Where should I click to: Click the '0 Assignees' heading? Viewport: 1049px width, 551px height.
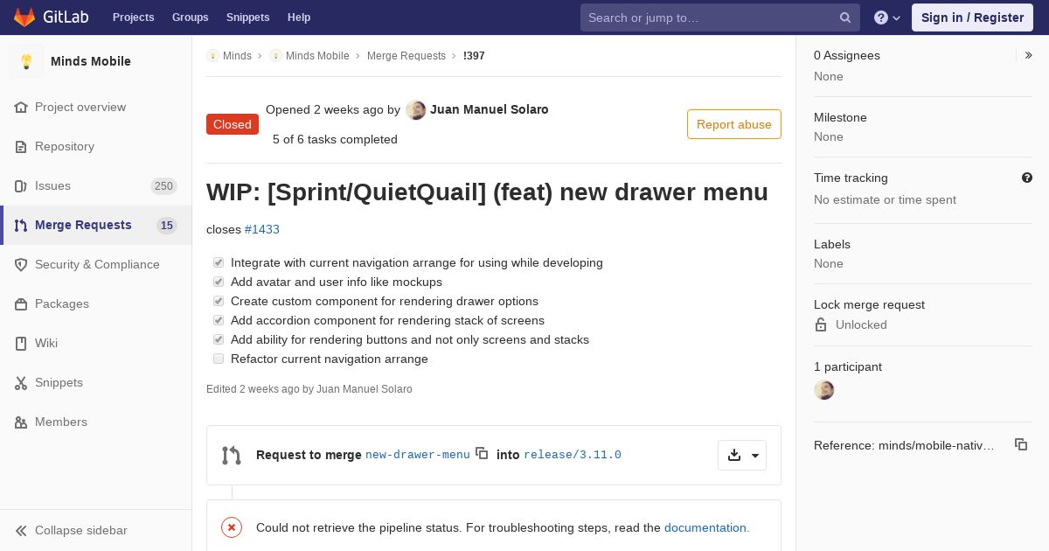pyautogui.click(x=847, y=55)
